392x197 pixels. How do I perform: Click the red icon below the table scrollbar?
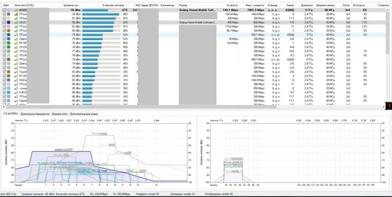[388, 106]
